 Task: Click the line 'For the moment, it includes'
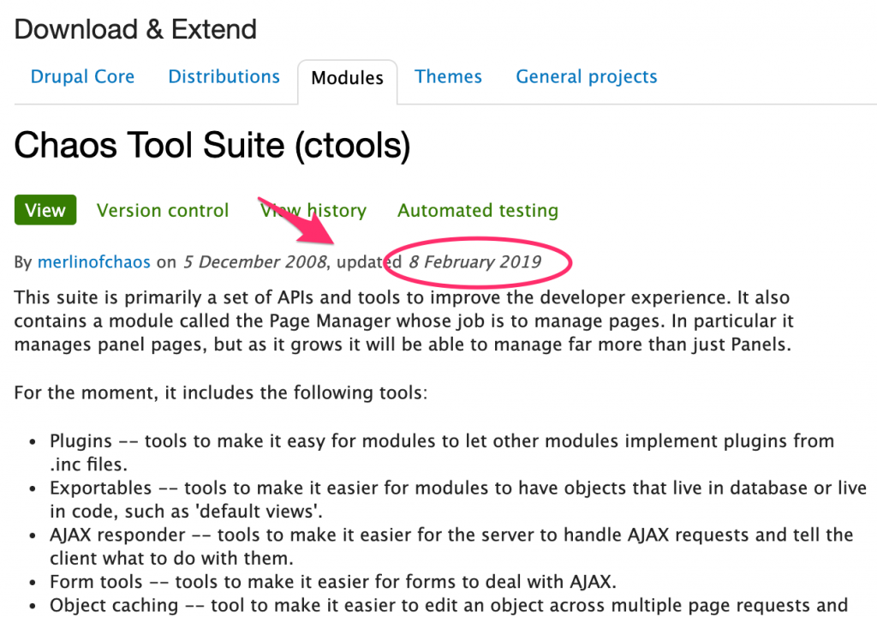point(221,393)
